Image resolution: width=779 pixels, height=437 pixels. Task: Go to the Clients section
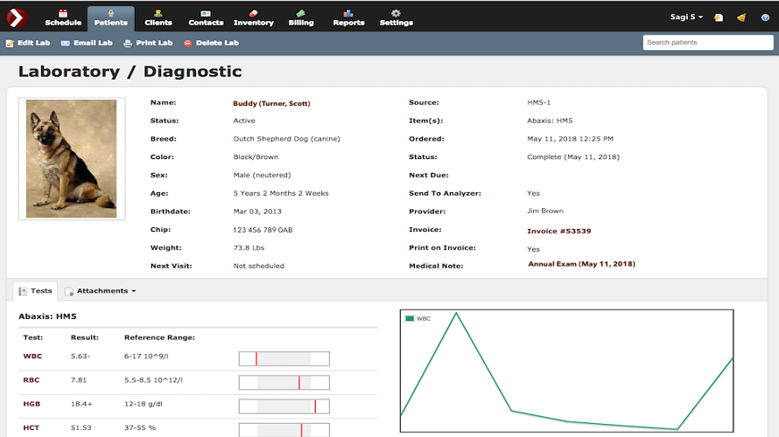(158, 17)
